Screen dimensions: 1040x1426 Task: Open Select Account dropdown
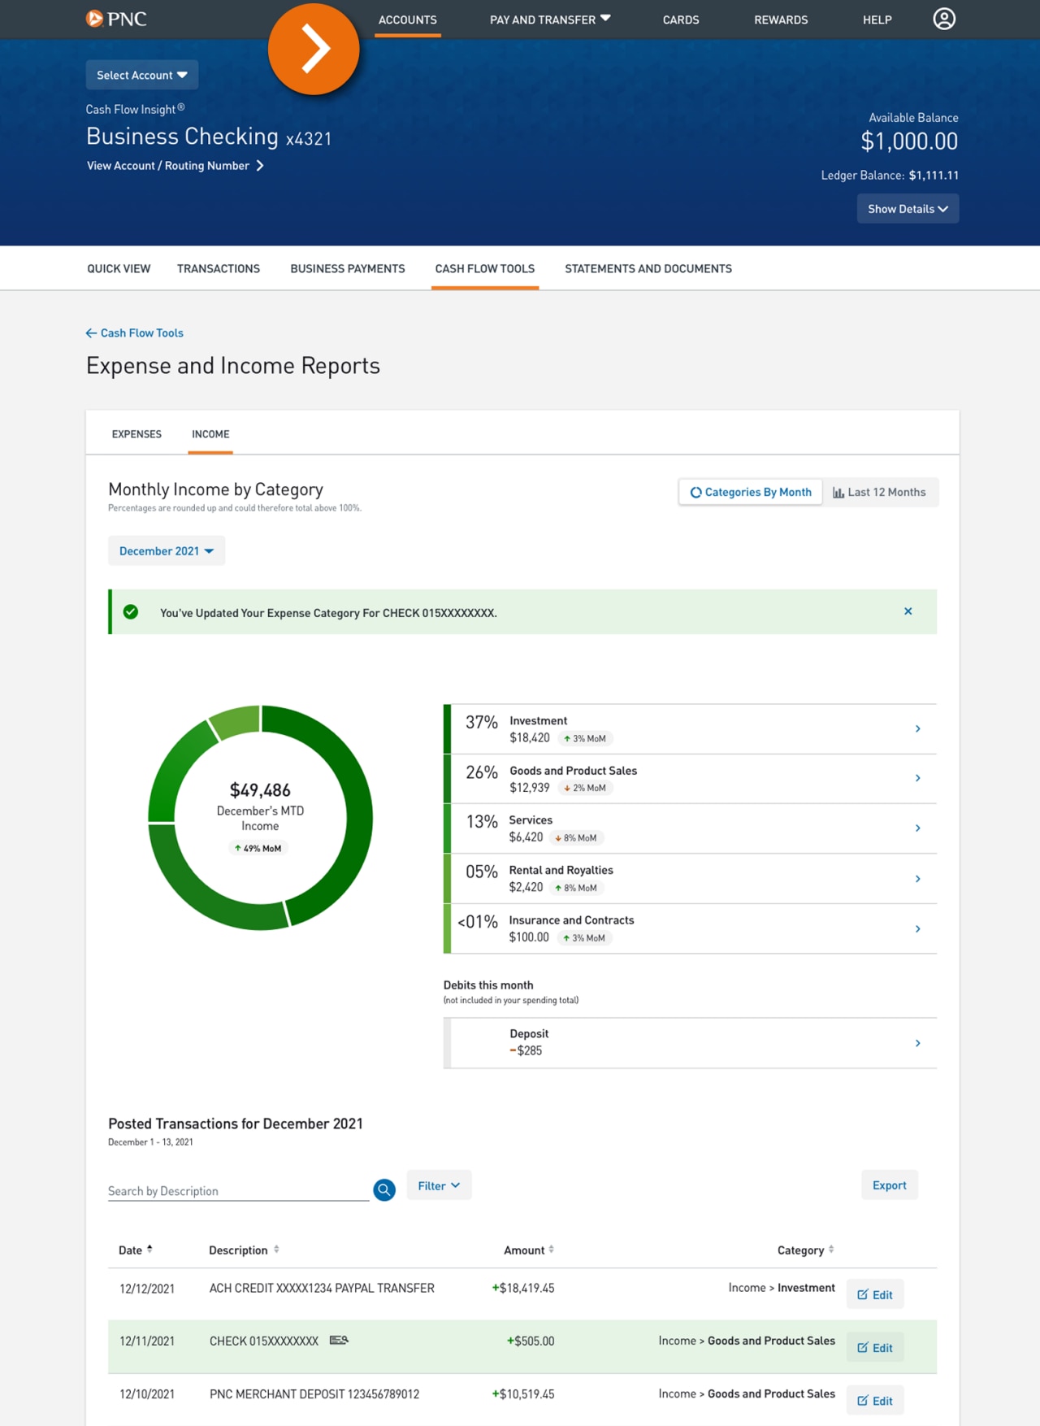pyautogui.click(x=142, y=75)
